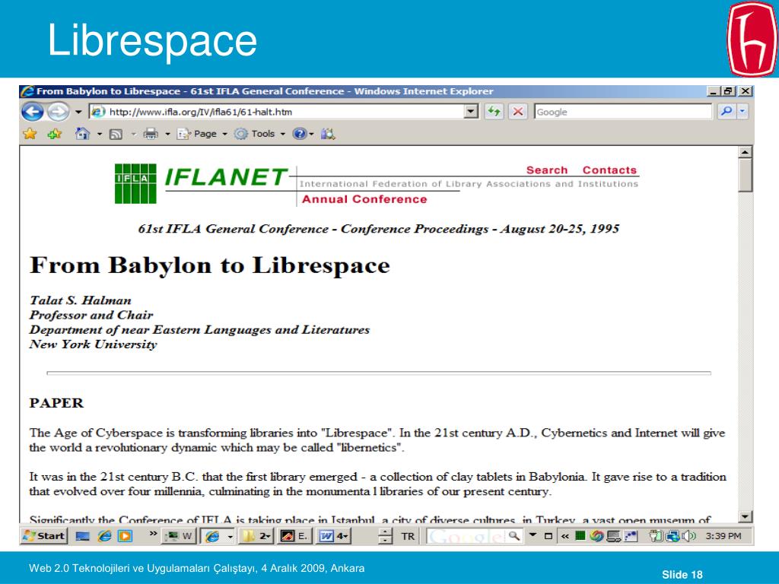Open the search provider options dropdown

coord(742,112)
